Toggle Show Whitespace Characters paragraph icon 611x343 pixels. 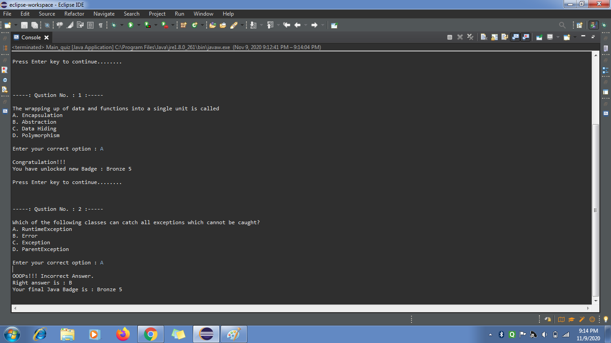click(101, 25)
